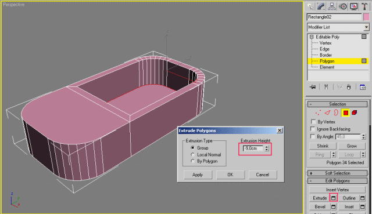Open the Utilities hammer tab
Screen dimensions: 372x214
364,6
